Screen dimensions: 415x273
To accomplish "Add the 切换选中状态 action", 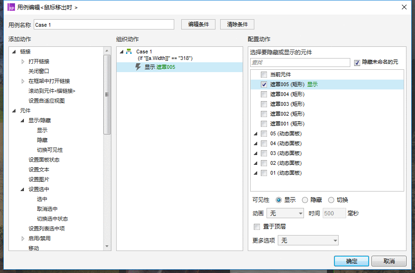I will pos(52,219).
